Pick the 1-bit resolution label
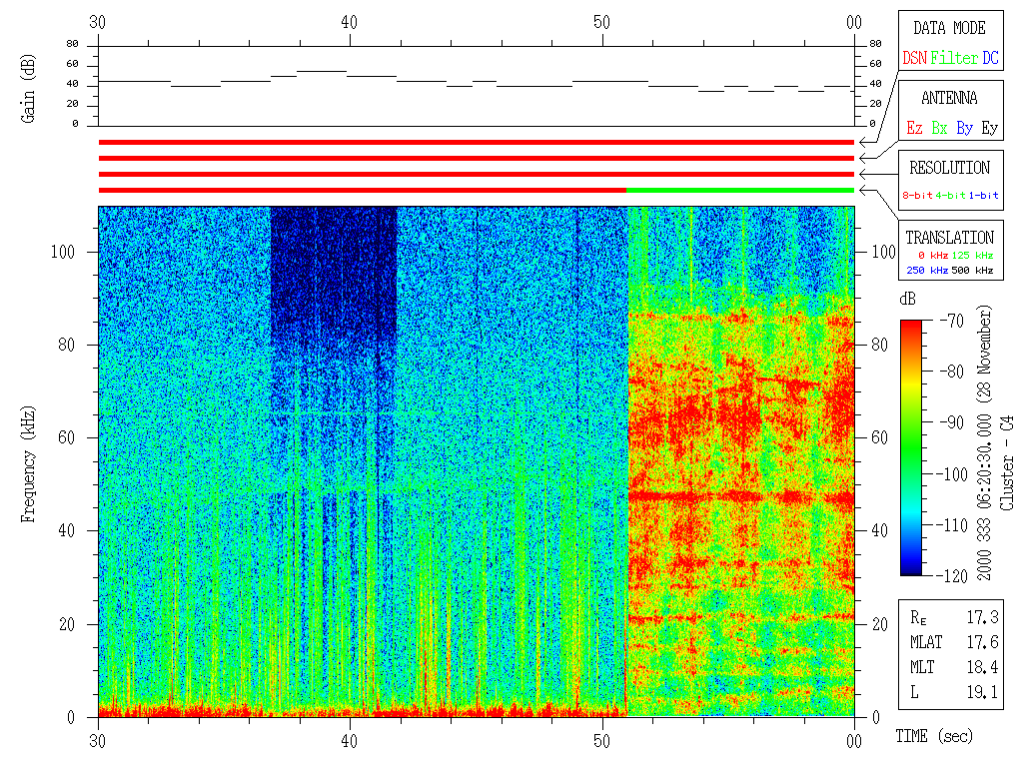1023x767 pixels. click(984, 196)
